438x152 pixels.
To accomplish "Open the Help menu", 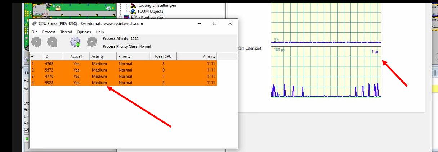I will tap(99, 32).
